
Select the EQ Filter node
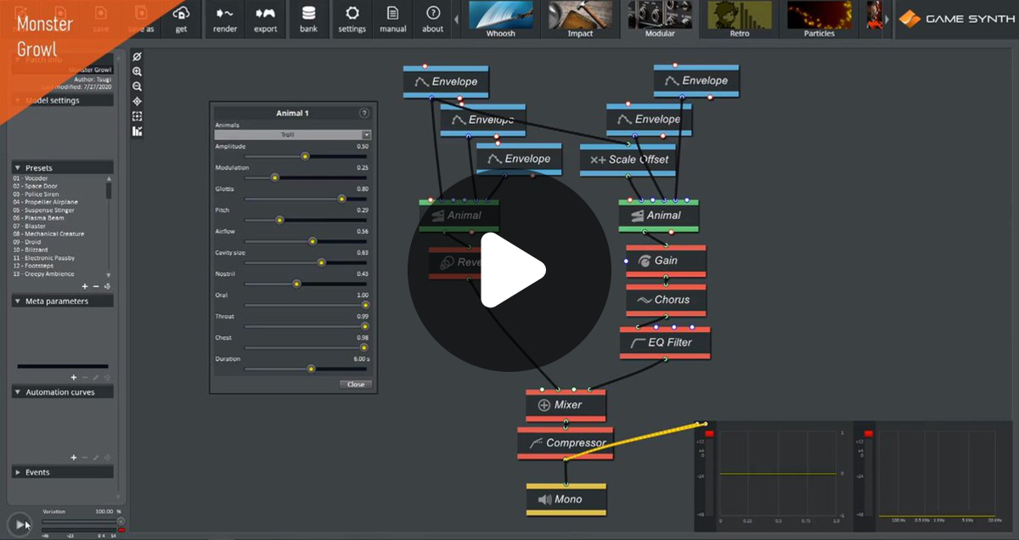pos(665,342)
